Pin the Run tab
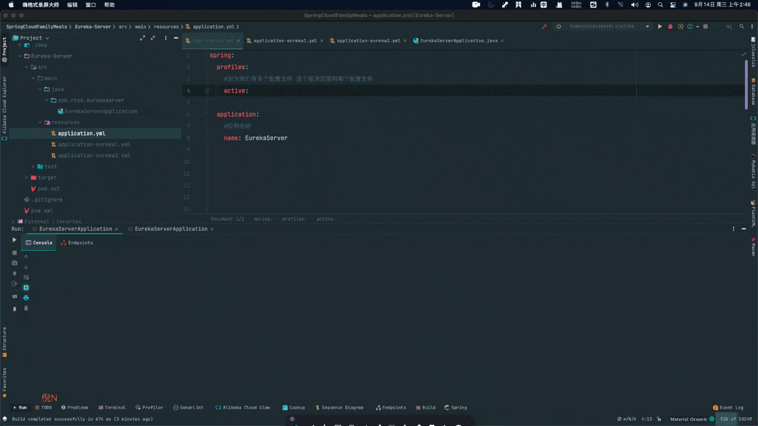 click(x=15, y=309)
